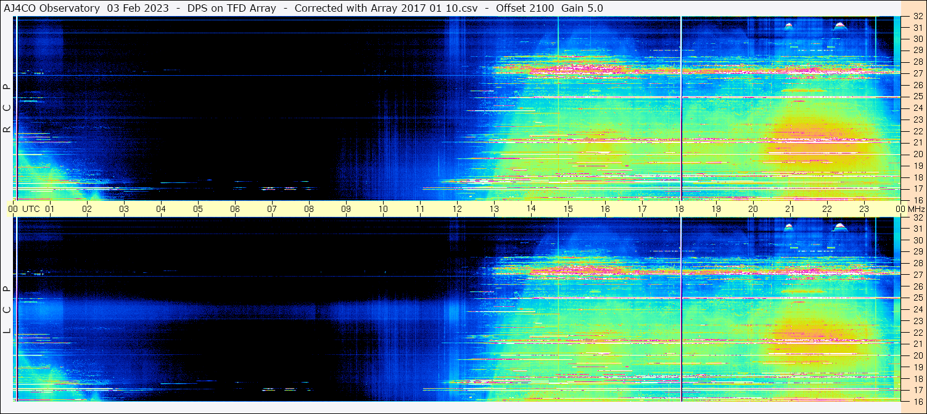Pick 25 MHz on the RCP frequency scale
This screenshot has width=927, height=414.
click(x=917, y=97)
